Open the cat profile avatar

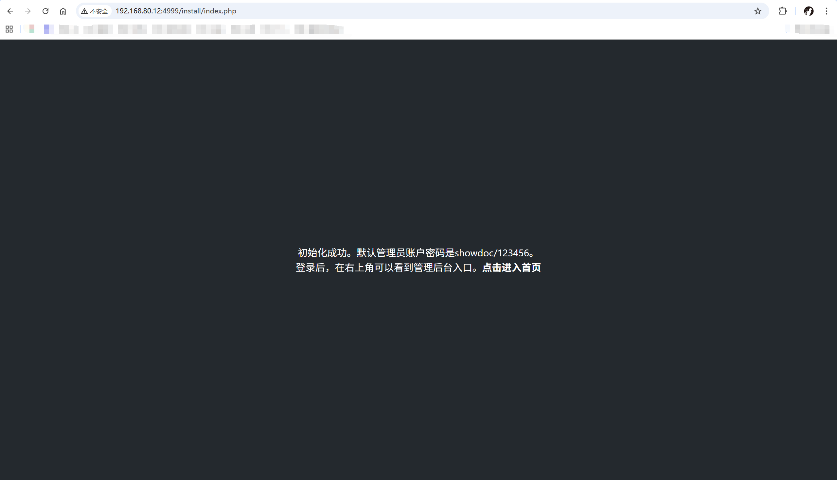click(x=808, y=11)
